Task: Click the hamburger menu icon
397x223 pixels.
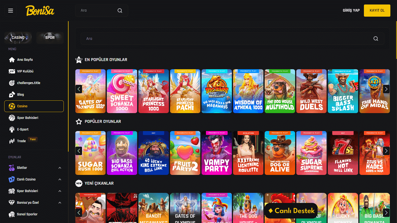Action: 11,10
